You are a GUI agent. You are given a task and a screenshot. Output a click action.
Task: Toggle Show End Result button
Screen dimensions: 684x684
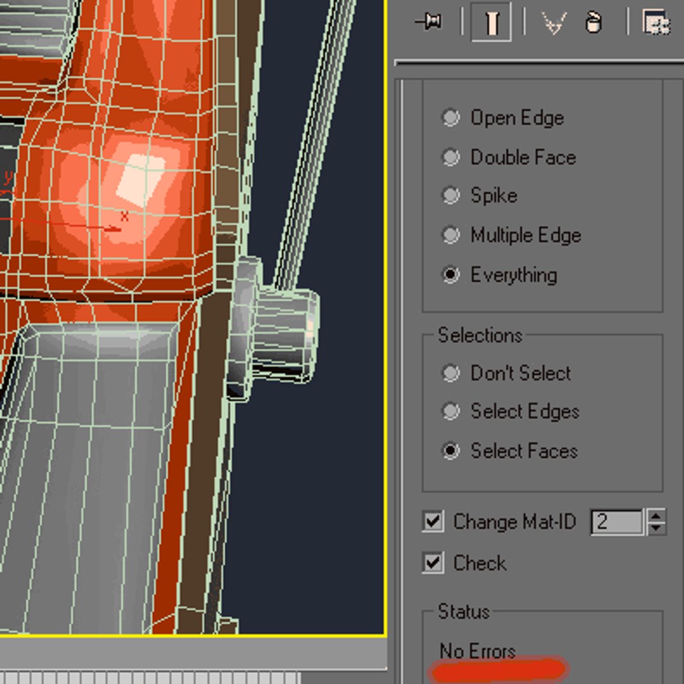click(491, 22)
